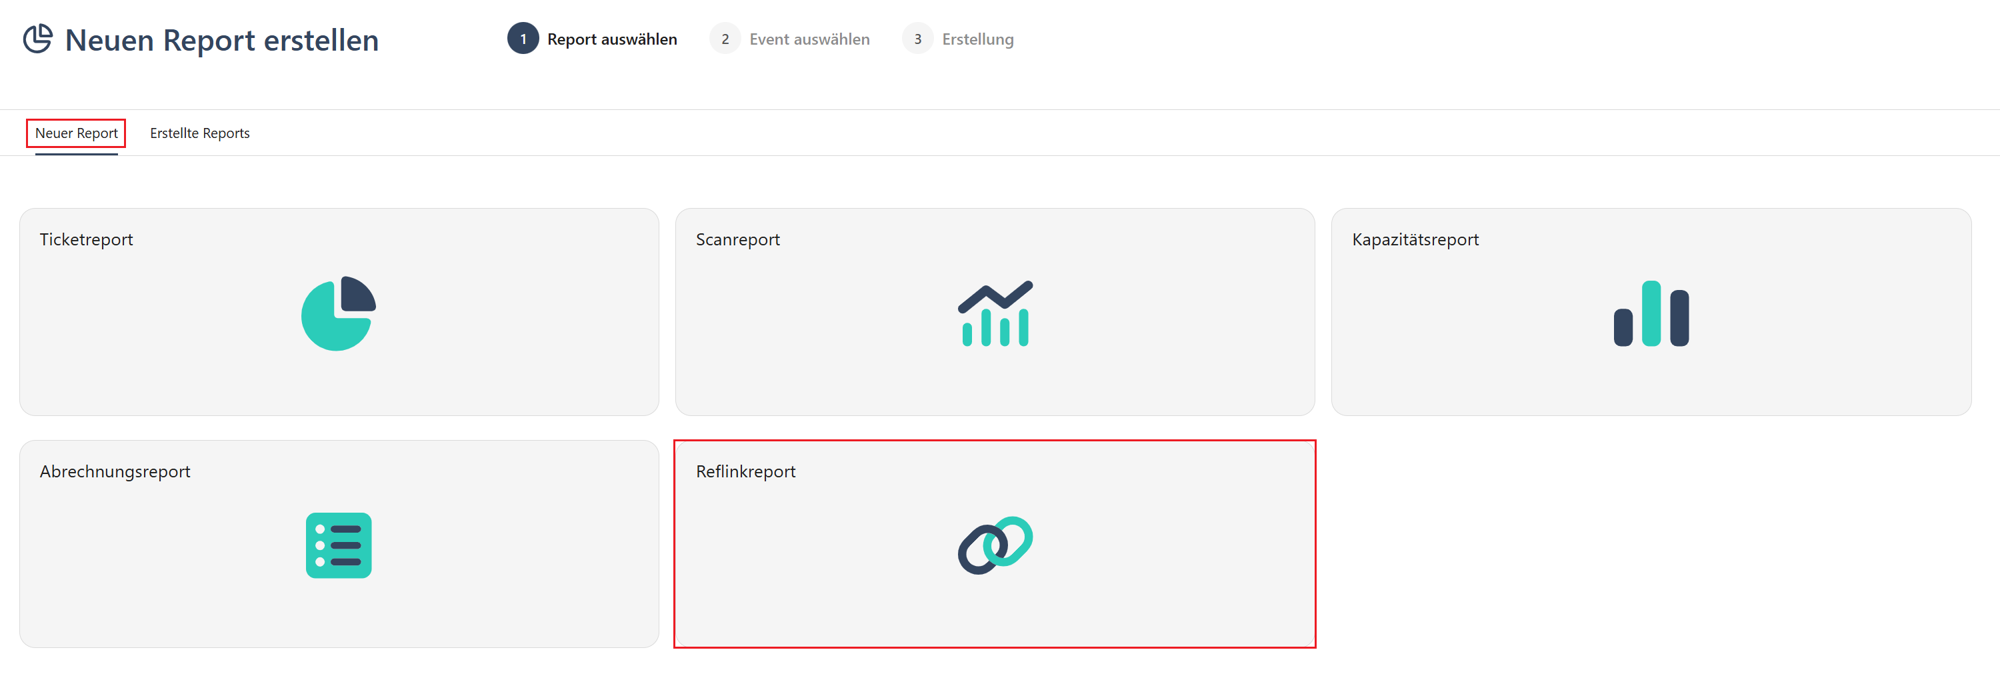Open the Erstellte Reports tab

tap(199, 133)
